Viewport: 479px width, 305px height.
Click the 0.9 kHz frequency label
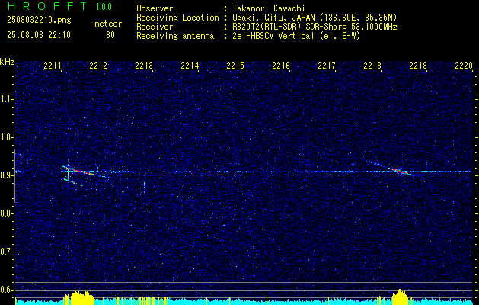coord(6,175)
